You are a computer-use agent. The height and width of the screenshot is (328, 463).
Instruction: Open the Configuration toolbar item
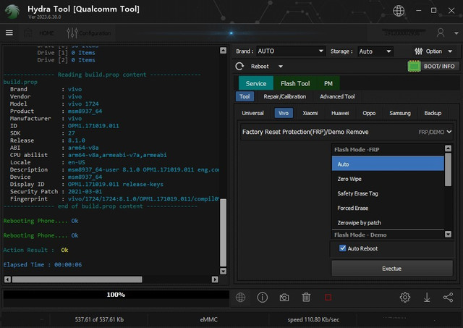(88, 33)
